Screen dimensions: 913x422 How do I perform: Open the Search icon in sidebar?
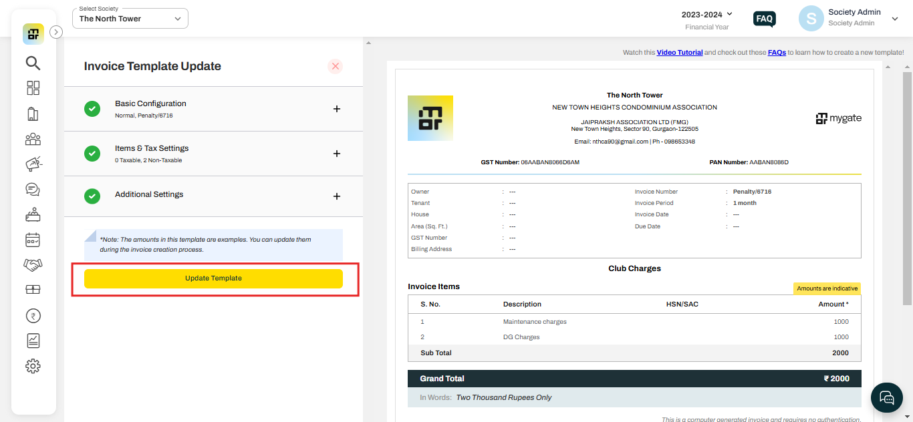pos(33,63)
